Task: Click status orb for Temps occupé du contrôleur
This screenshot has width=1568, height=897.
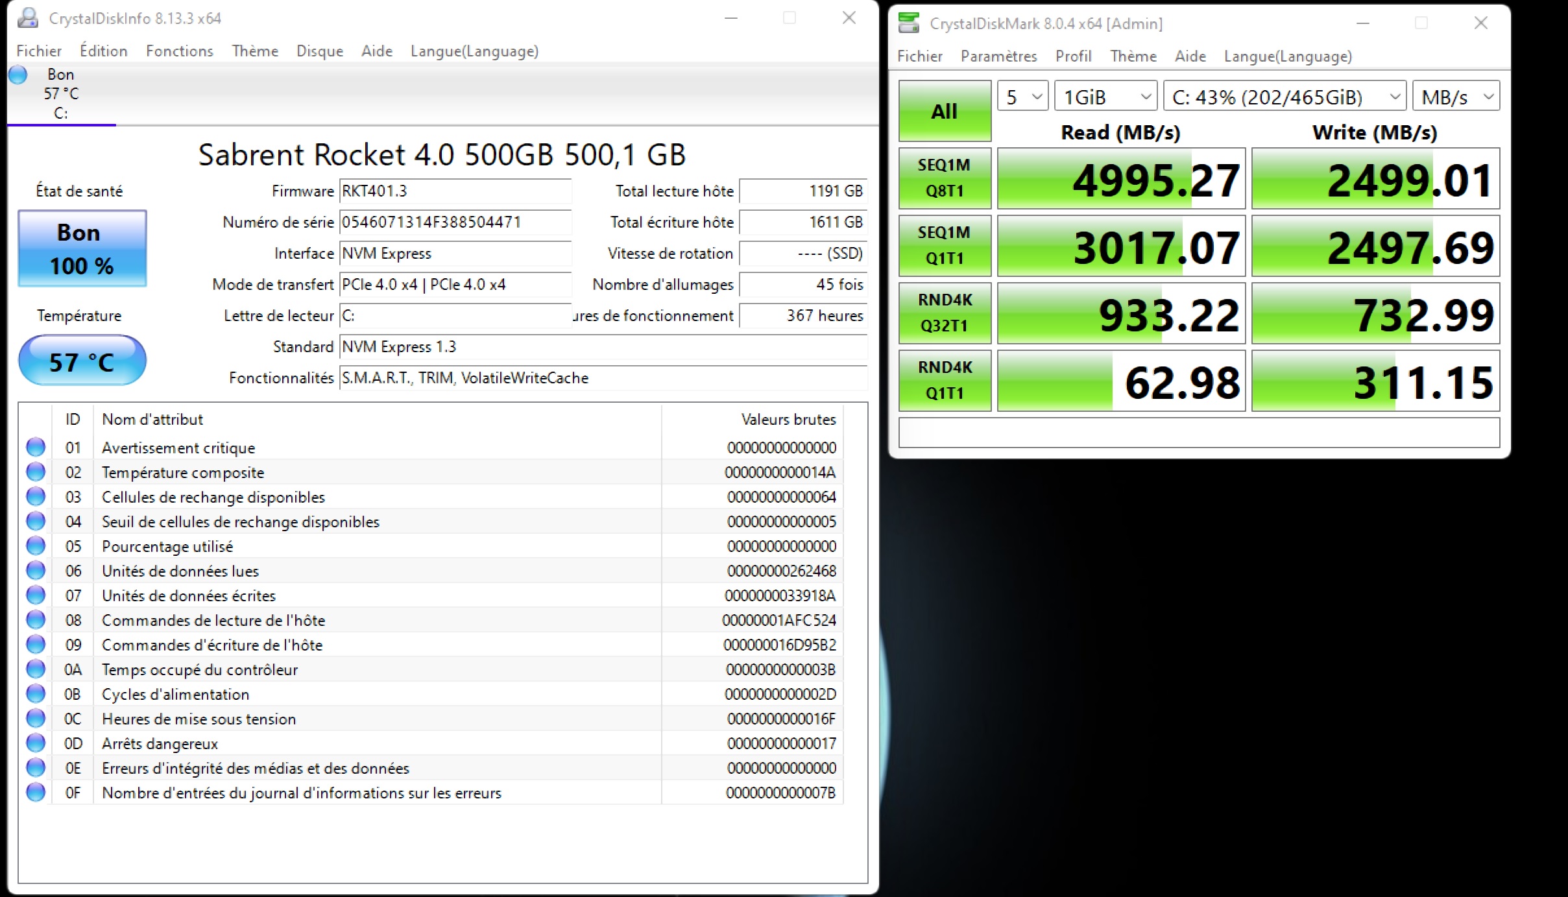Action: point(36,669)
